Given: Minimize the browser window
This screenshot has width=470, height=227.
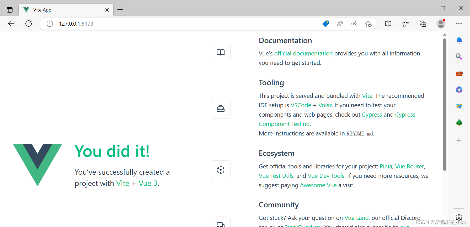Looking at the screenshot, I should (x=425, y=8).
